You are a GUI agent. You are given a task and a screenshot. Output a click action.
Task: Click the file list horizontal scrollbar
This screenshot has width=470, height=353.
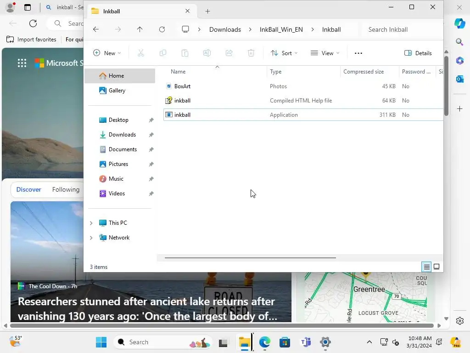click(x=250, y=257)
